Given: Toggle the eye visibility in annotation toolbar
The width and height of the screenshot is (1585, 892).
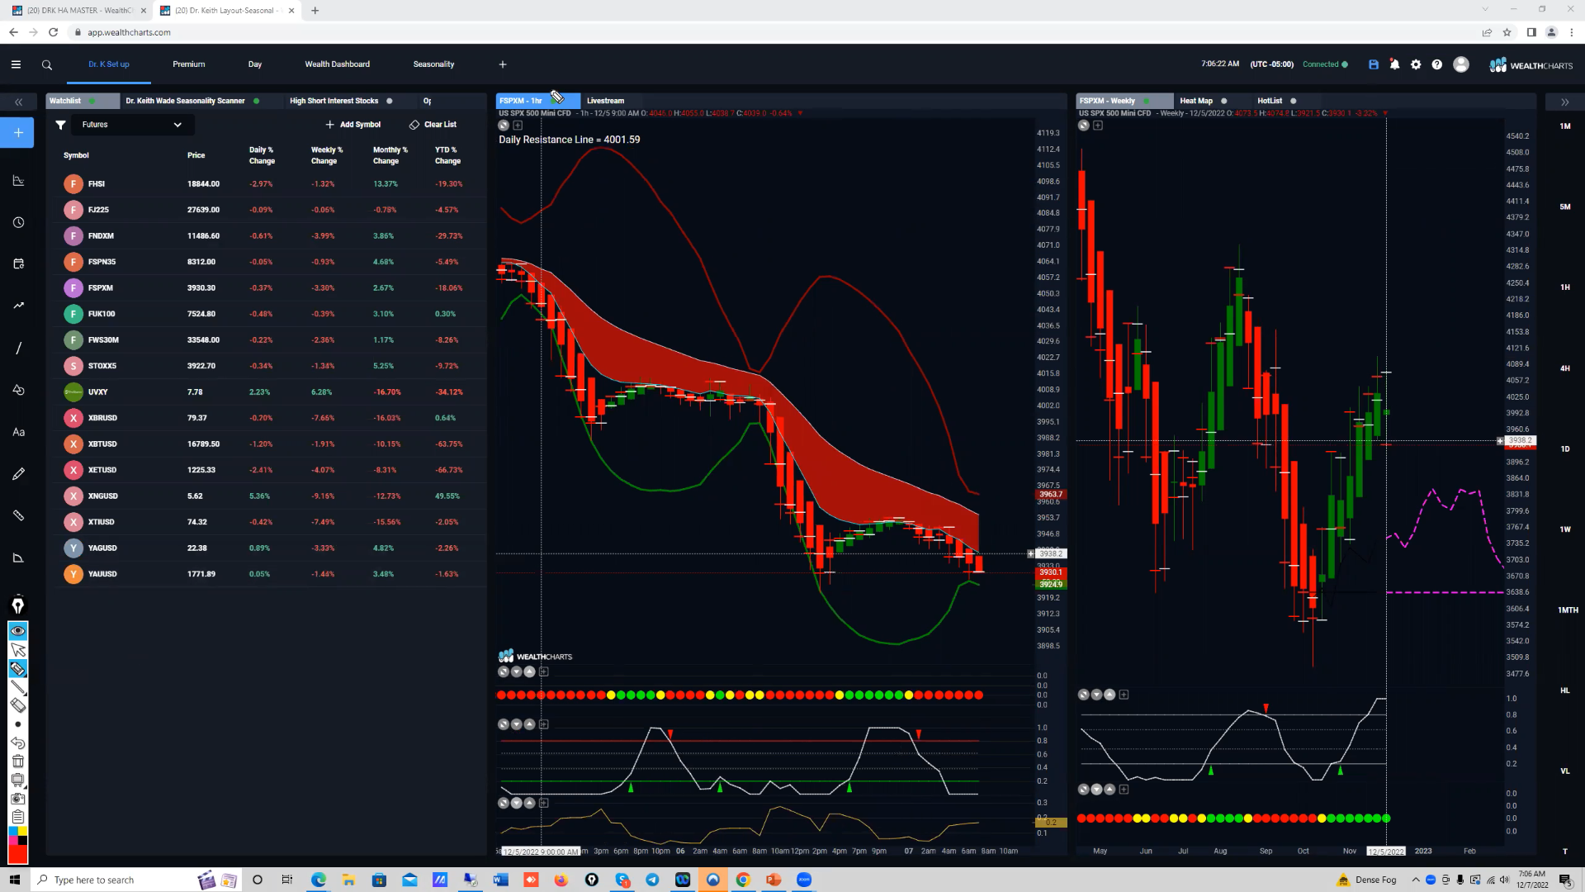Looking at the screenshot, I should point(17,632).
